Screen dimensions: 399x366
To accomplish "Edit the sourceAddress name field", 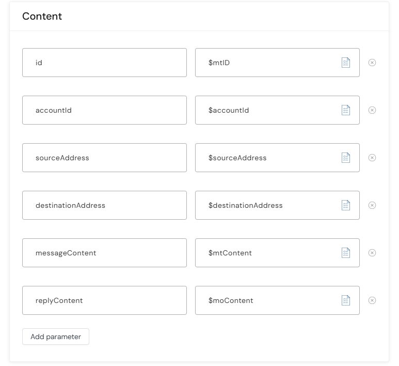I will coord(104,158).
